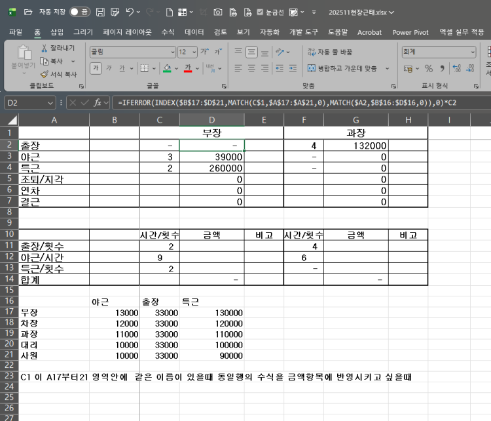Click the Undo arrow icon
Viewport: 491px width, 421px height.
130,12
